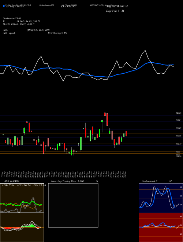Click the 136.28 price axis label
This screenshot has height=242, width=183.
point(178,128)
